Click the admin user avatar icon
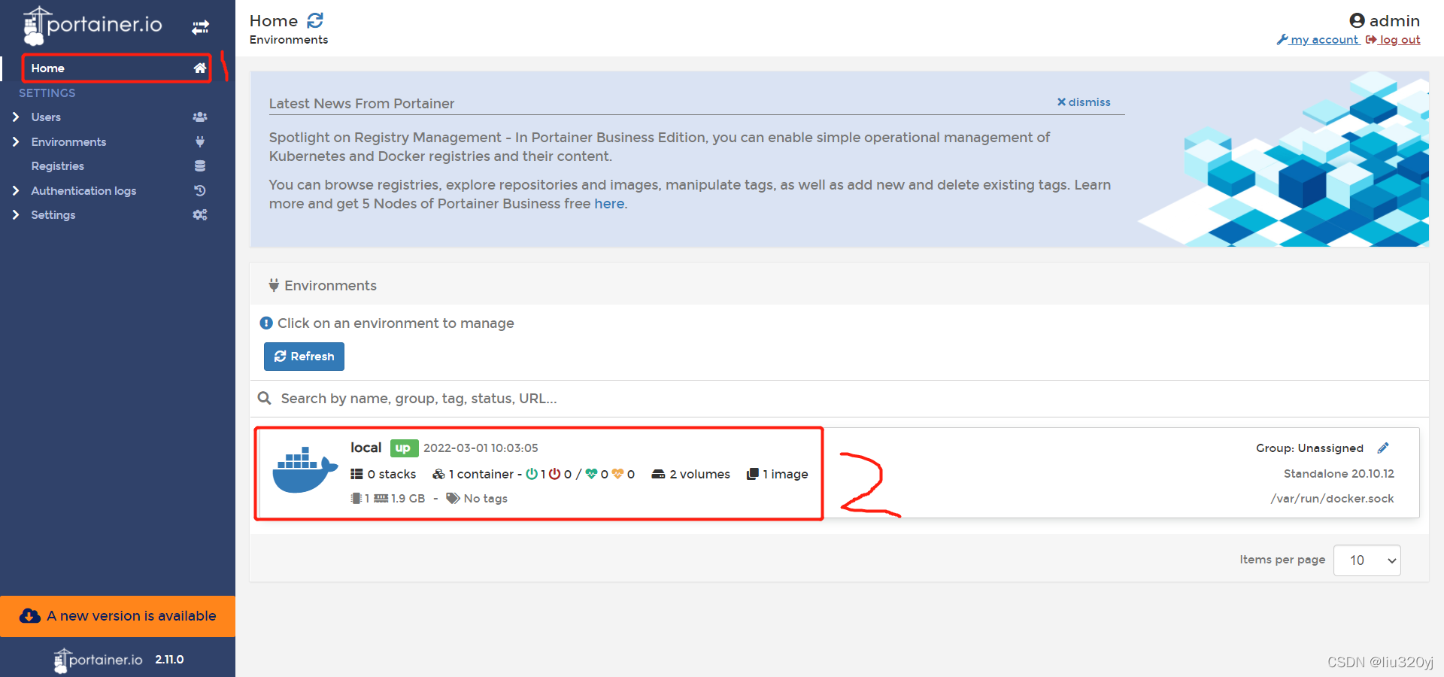 pyautogui.click(x=1357, y=21)
